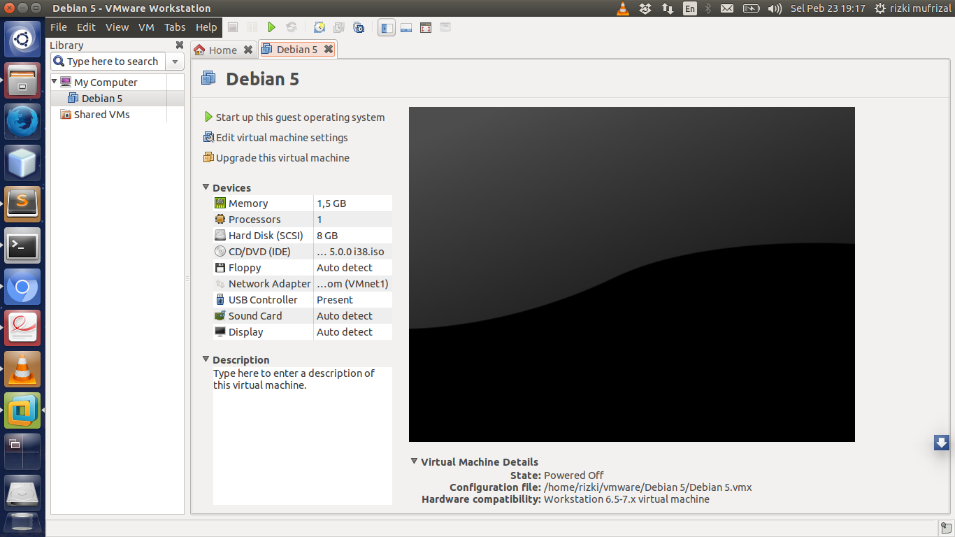Open the network connections indicator
This screenshot has width=955, height=537.
pos(668,8)
